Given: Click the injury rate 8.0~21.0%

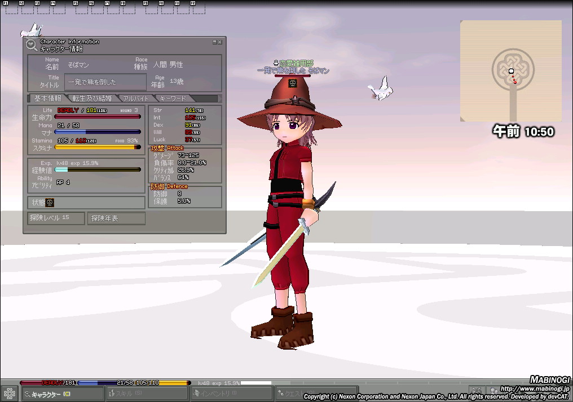Looking at the screenshot, I should click(192, 162).
